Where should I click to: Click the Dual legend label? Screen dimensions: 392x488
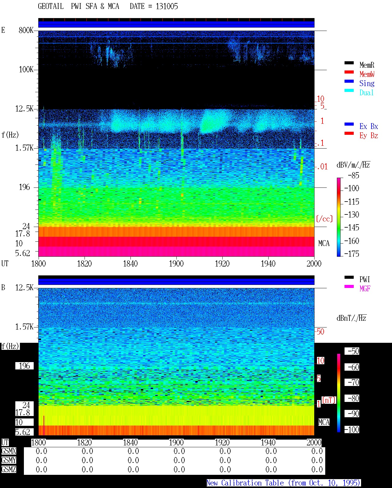[x=367, y=93]
